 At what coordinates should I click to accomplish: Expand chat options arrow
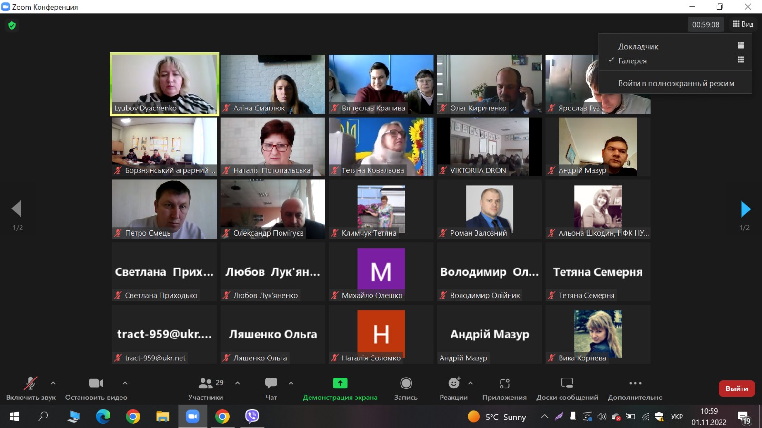click(x=291, y=383)
